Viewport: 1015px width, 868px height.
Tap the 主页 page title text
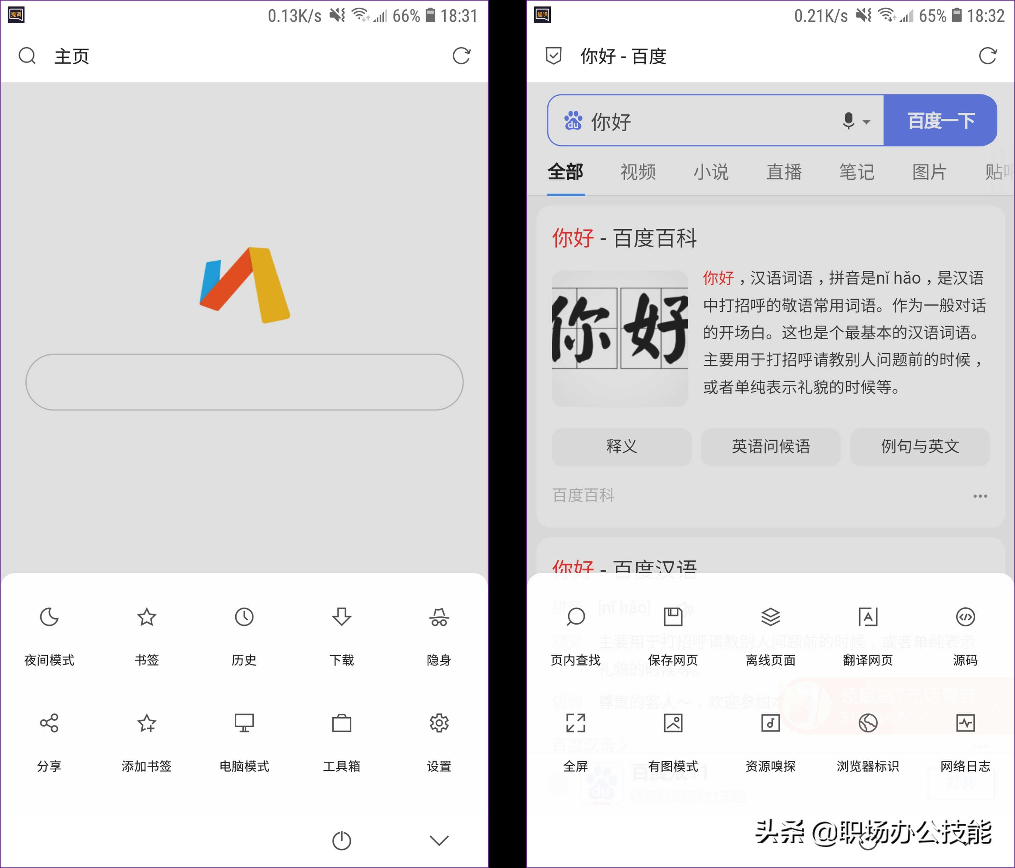coord(72,56)
